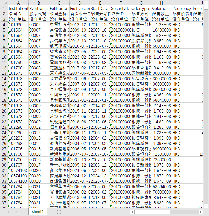Click cell 10574103 in row 31
Viewport: 209px width, 216px height.
tap(18, 171)
